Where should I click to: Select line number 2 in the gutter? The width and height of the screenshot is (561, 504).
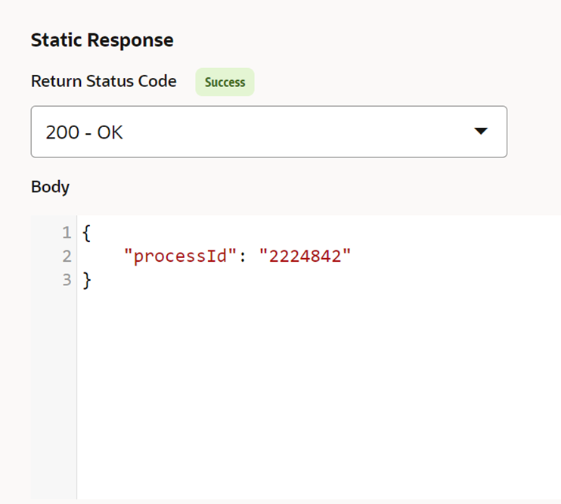(x=67, y=257)
